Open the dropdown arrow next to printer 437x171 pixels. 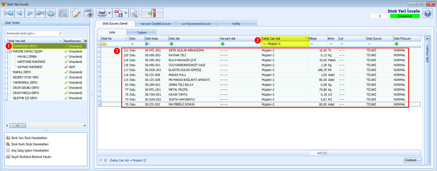tap(110, 13)
